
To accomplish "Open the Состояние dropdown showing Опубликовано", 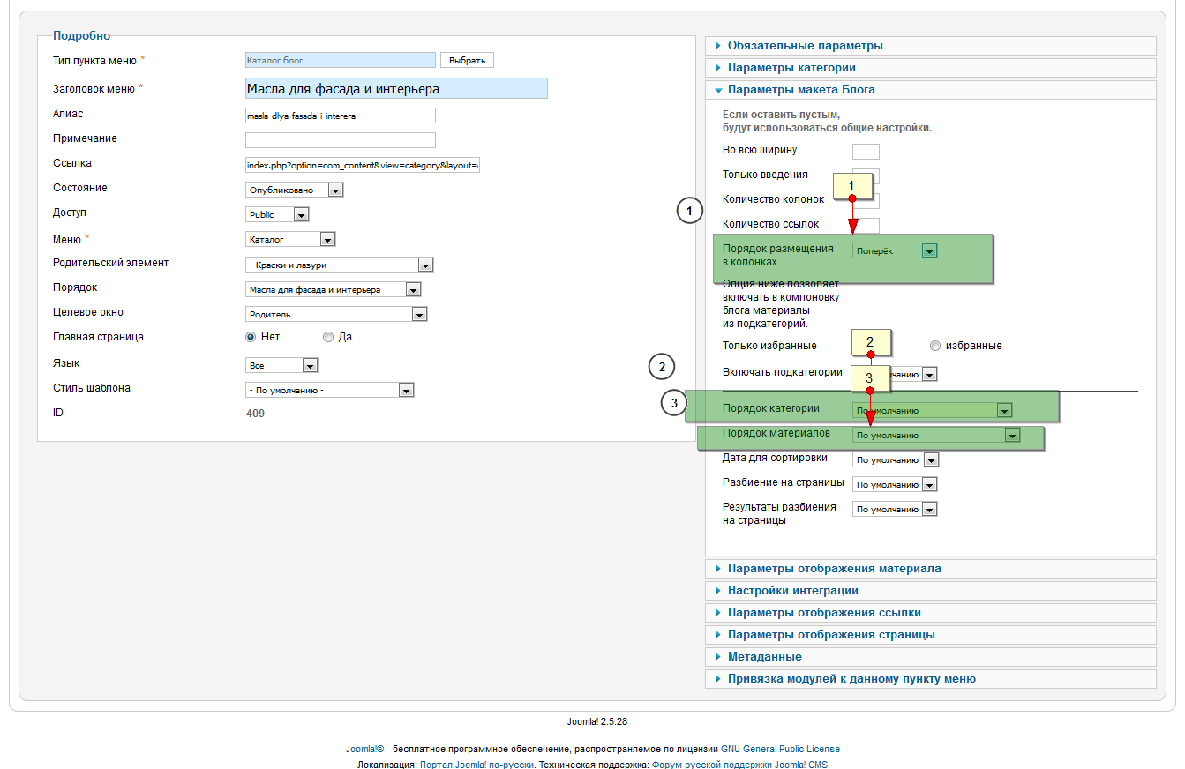I will pyautogui.click(x=294, y=190).
